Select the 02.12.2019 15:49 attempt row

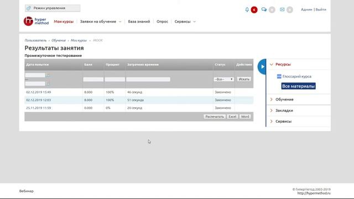coord(139,92)
